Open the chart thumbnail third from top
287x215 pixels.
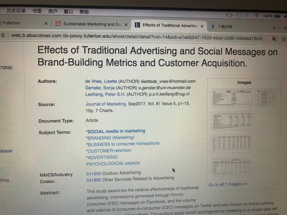point(231,144)
